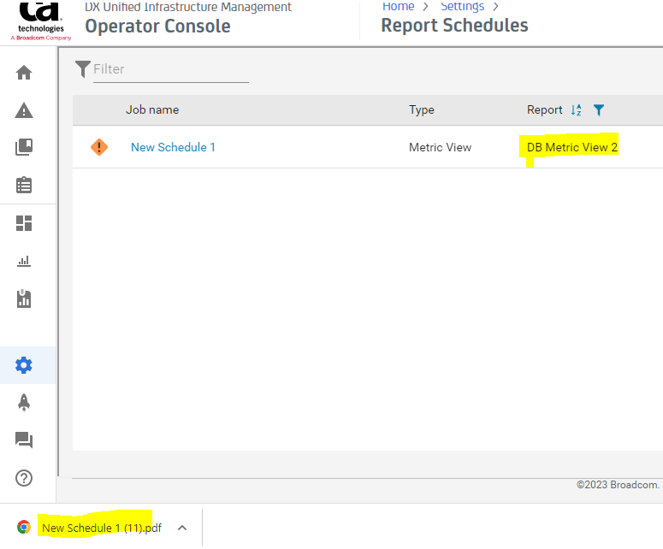Screen dimensions: 663x549
Task: Click the Chrome icon in downloads bar
Action: point(24,527)
